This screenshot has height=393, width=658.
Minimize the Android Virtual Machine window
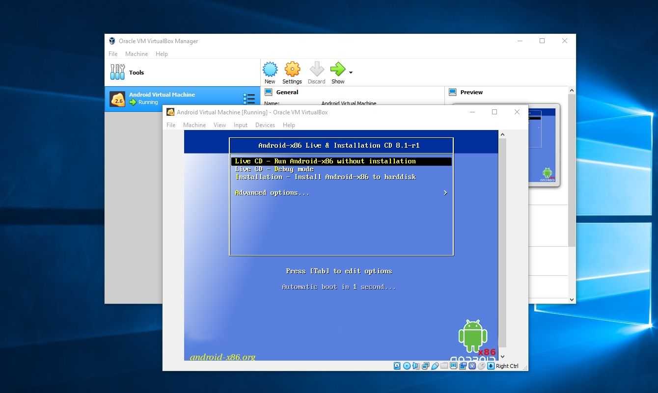(472, 112)
